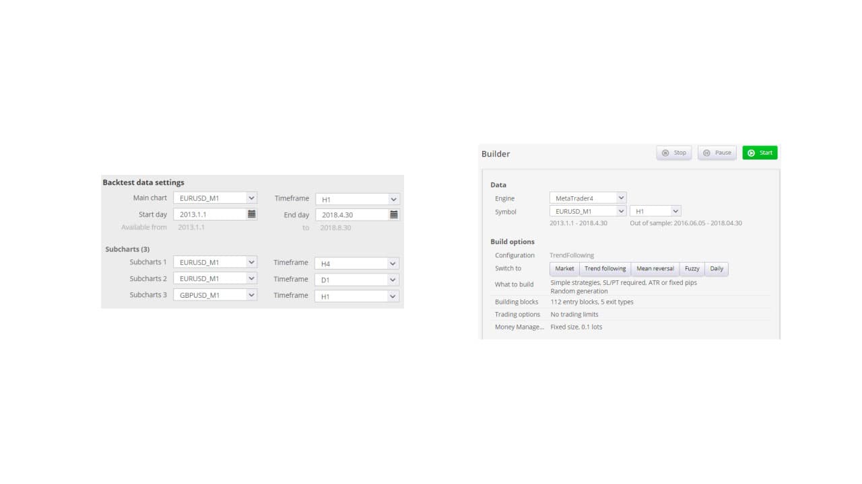Open the Start day calendar picker
The width and height of the screenshot is (862, 484).
click(x=250, y=214)
